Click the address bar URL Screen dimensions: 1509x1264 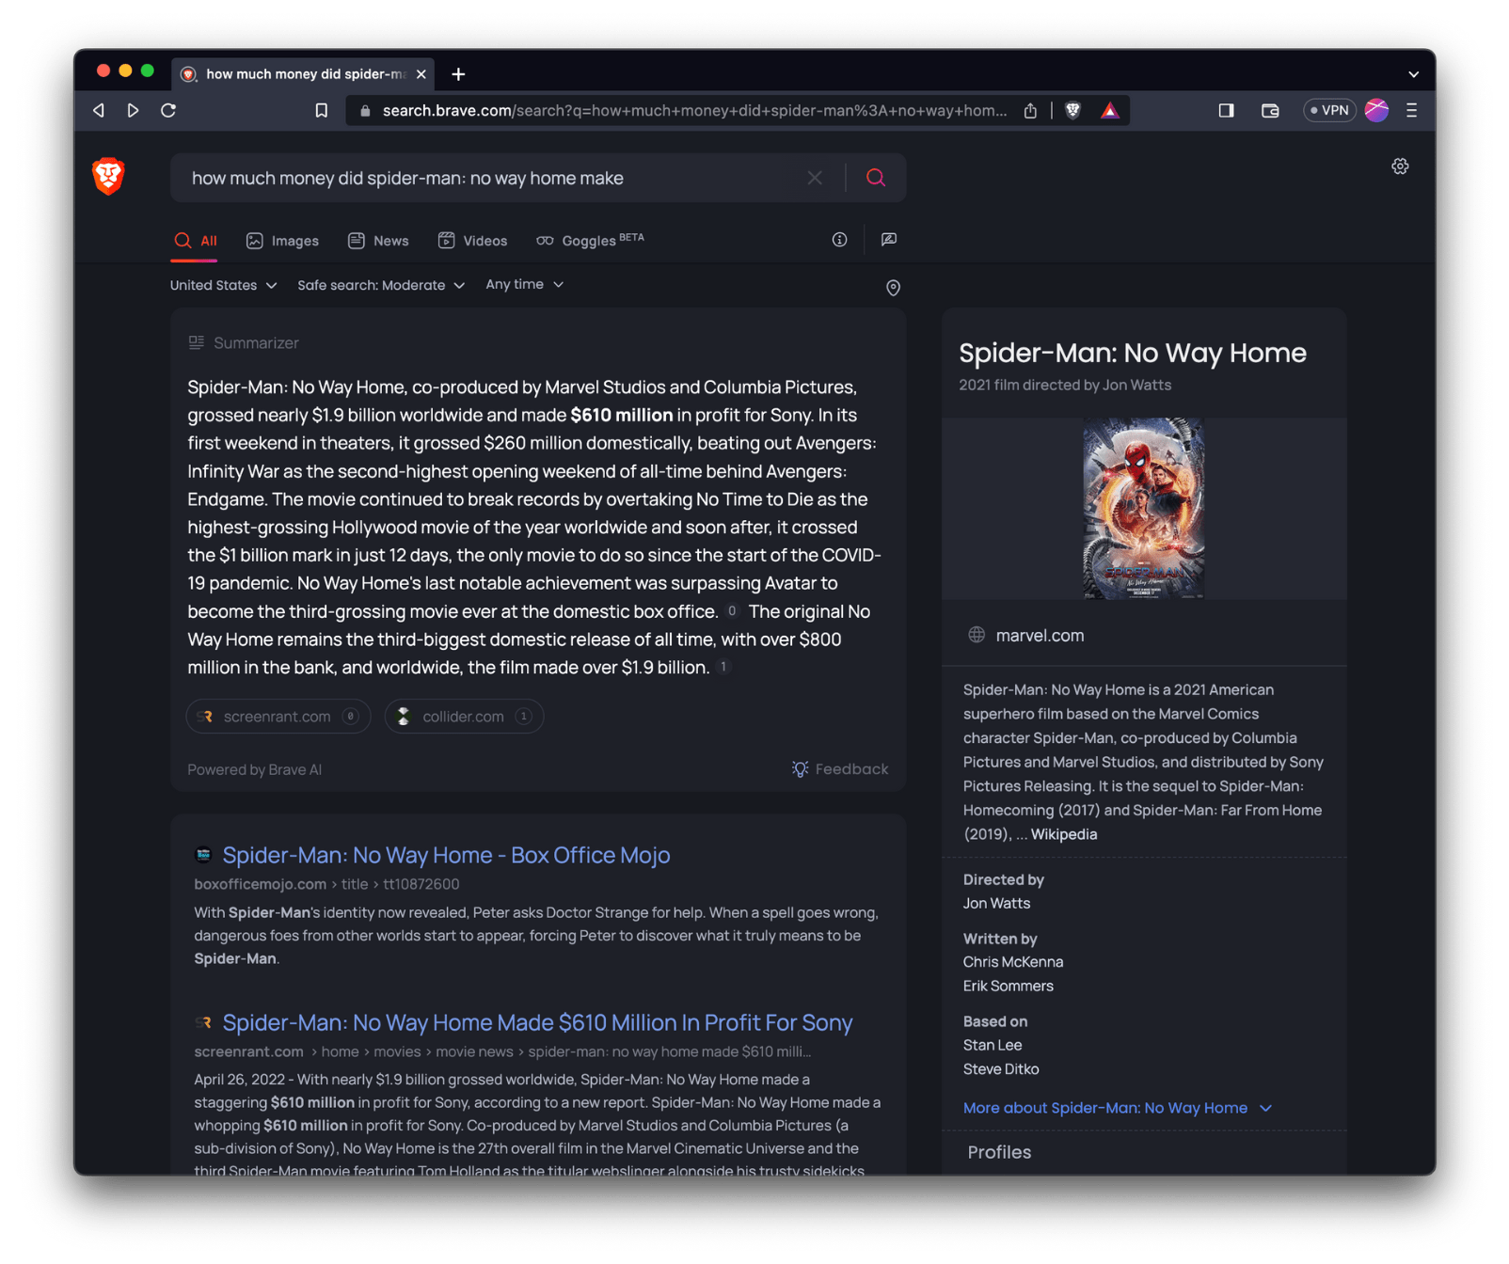694,111
